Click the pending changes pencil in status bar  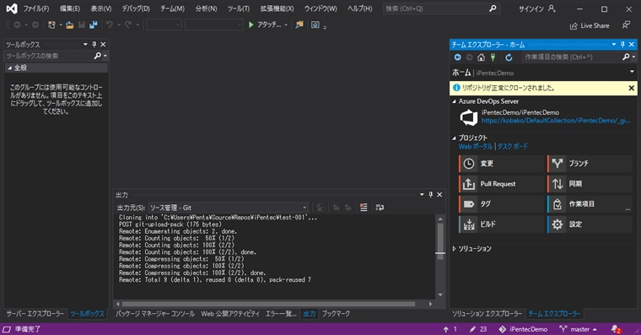pyautogui.click(x=478, y=329)
